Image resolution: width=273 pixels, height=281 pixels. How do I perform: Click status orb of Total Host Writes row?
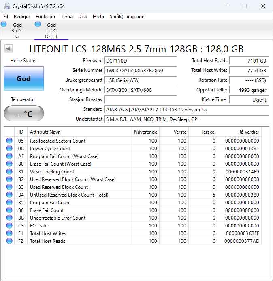[x=9, y=233]
